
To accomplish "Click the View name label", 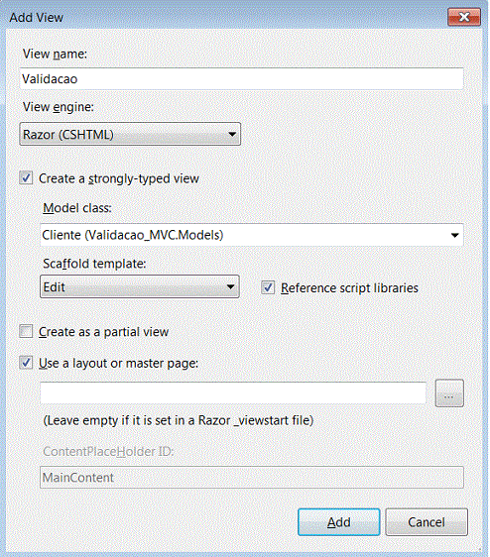I will [x=55, y=54].
